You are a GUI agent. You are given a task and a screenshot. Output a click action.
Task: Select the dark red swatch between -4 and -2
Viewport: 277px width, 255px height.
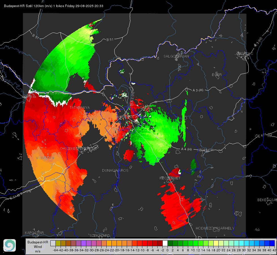(160, 243)
